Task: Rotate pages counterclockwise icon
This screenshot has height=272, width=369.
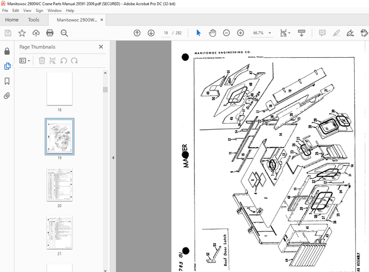Action: (x=63, y=61)
